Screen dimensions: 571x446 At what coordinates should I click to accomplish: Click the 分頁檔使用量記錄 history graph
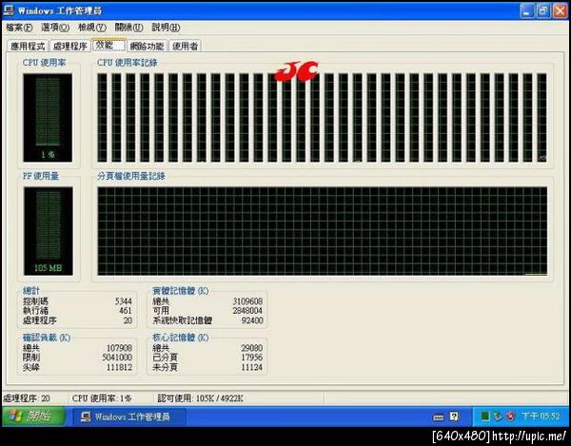[x=323, y=231]
